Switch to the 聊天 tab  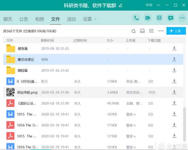[8, 19]
